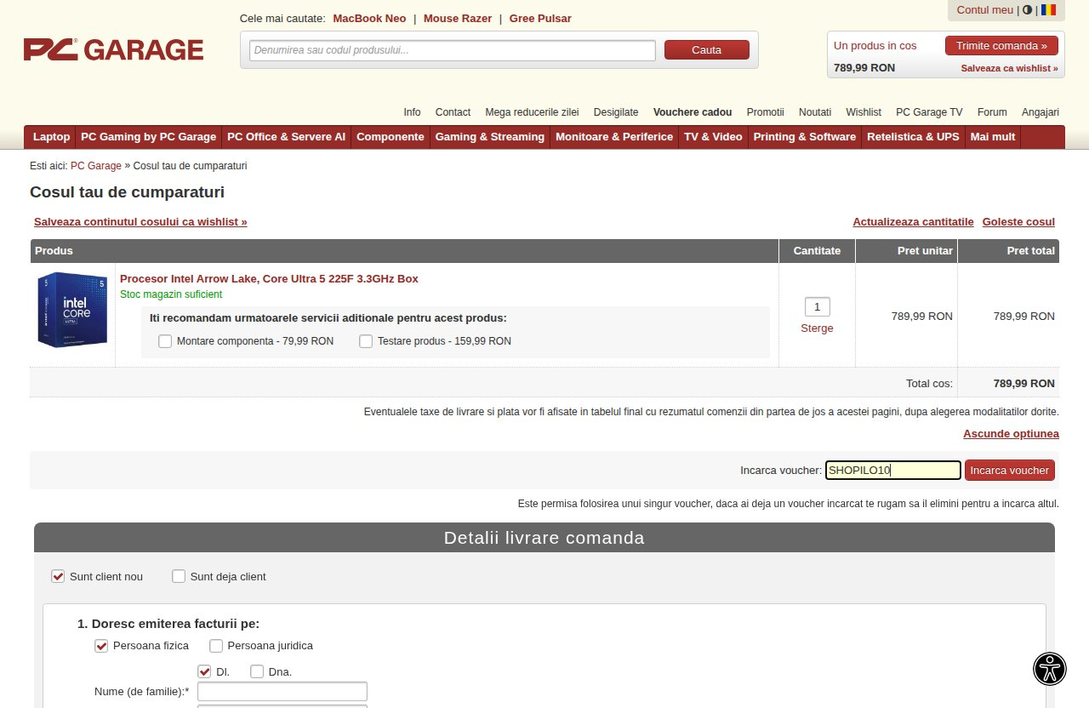Click Salveaza ca wishlist in cart box
The image size is (1089, 708).
(1010, 68)
